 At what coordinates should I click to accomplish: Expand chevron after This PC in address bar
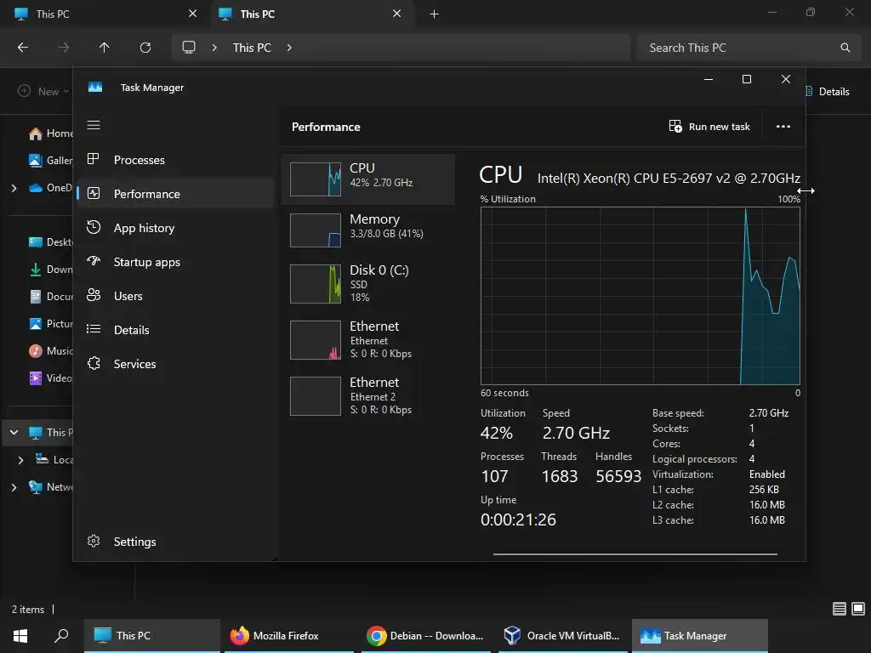(x=289, y=48)
